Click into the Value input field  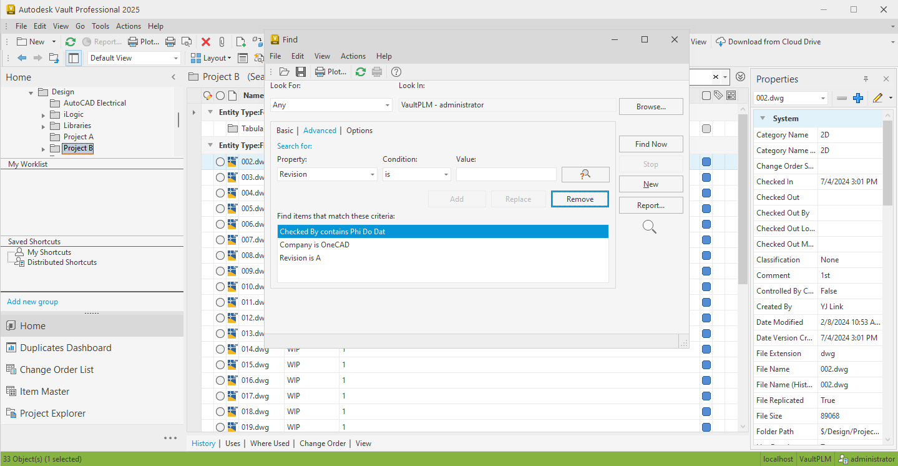coord(506,174)
